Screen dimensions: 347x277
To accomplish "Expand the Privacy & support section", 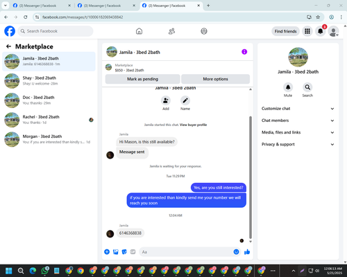I will 298,144.
